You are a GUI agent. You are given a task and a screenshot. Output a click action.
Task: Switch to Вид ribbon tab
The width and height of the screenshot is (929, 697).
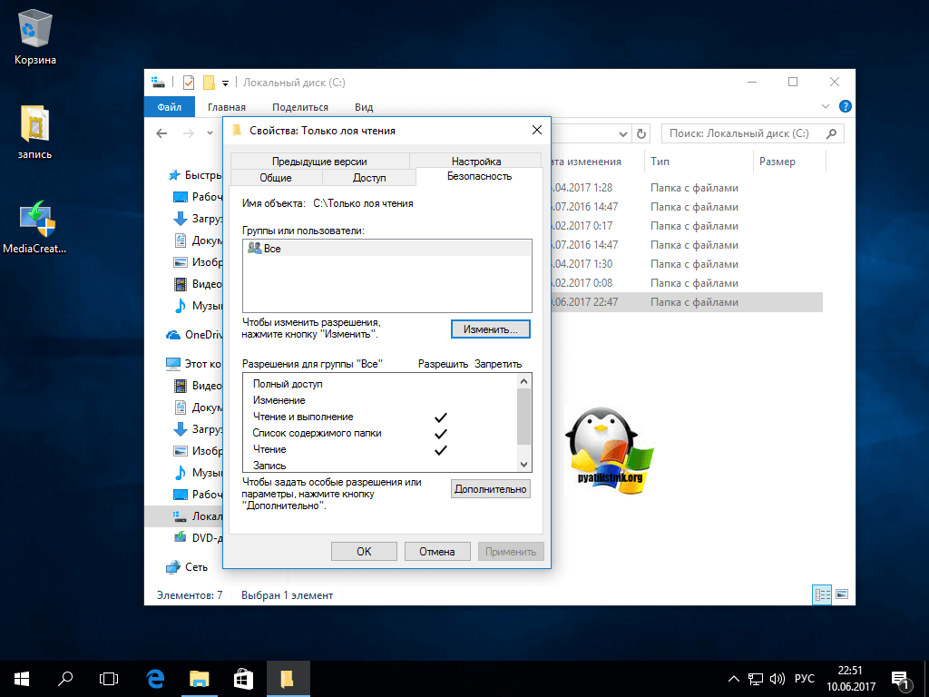(364, 107)
